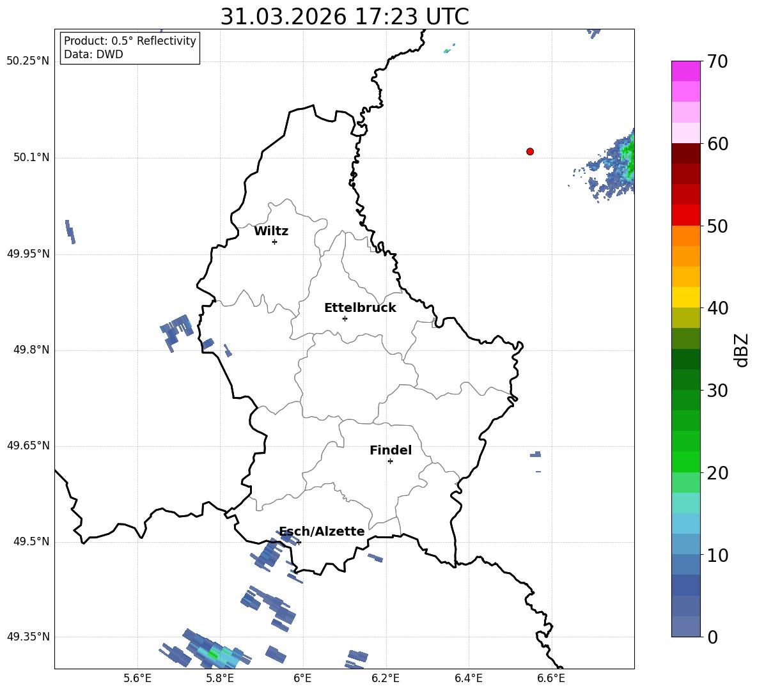Click the 49.65°N latitude label

tap(28, 446)
